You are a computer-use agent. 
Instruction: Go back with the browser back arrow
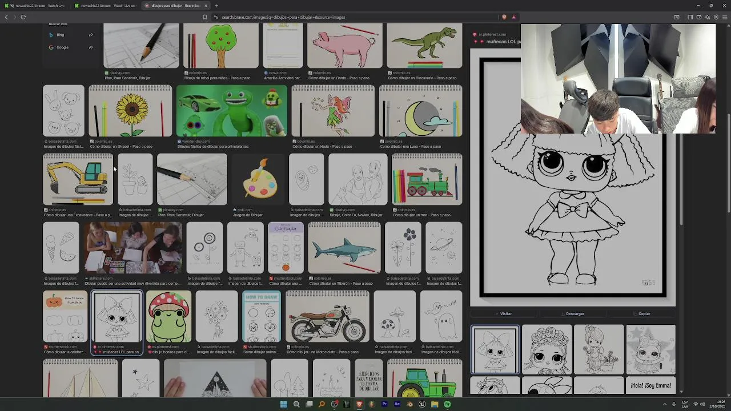pyautogui.click(x=6, y=17)
